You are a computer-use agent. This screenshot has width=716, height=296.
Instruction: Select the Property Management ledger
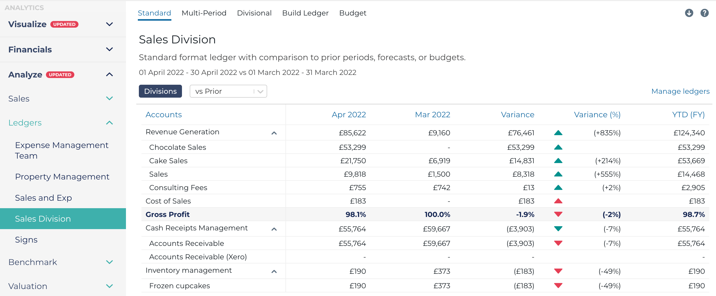62,176
